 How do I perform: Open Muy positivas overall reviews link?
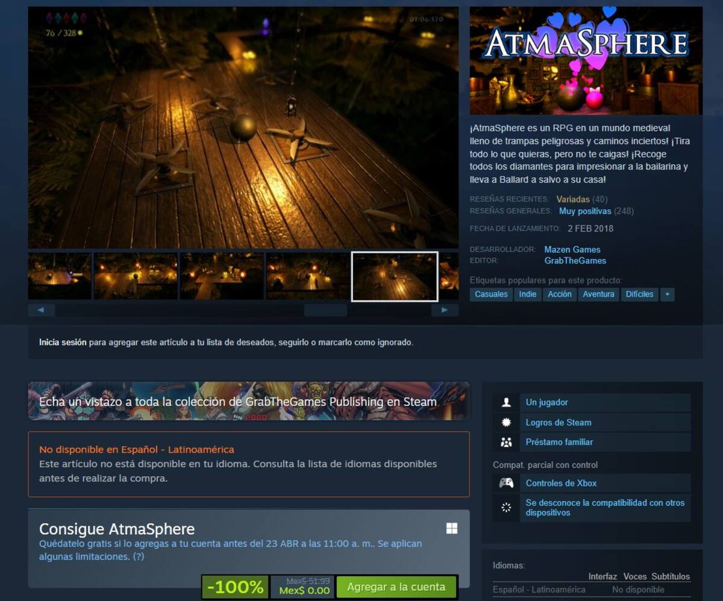[x=585, y=211]
